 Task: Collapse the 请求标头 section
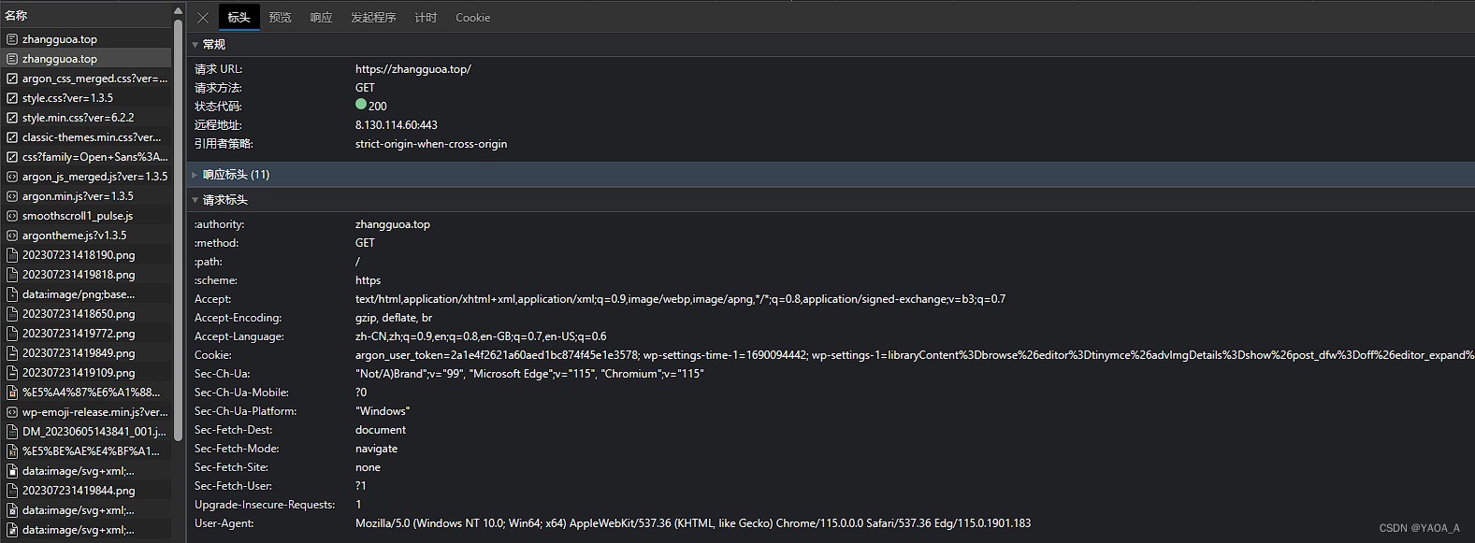[195, 200]
